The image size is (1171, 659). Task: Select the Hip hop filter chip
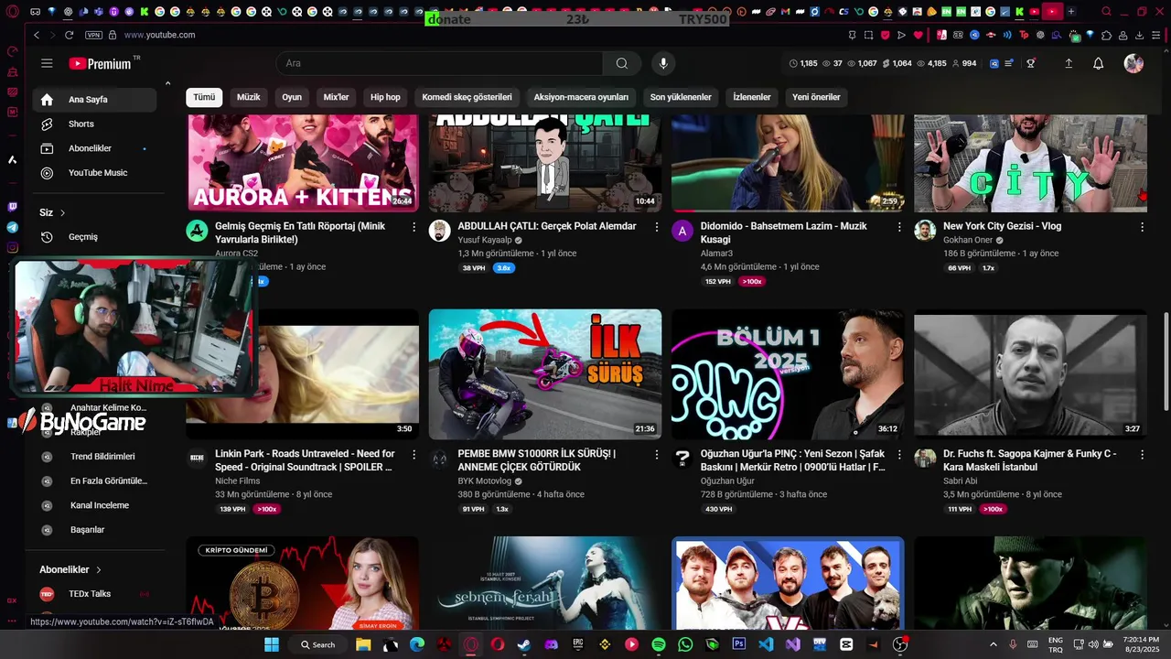(385, 97)
